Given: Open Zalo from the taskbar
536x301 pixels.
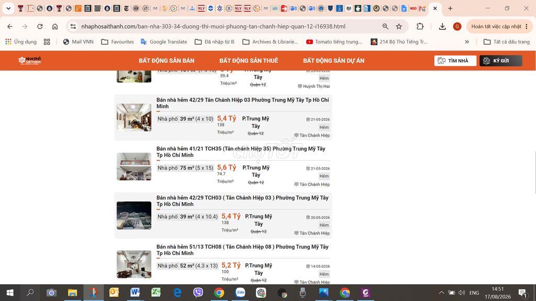Looking at the screenshot, I should pyautogui.click(x=240, y=293).
